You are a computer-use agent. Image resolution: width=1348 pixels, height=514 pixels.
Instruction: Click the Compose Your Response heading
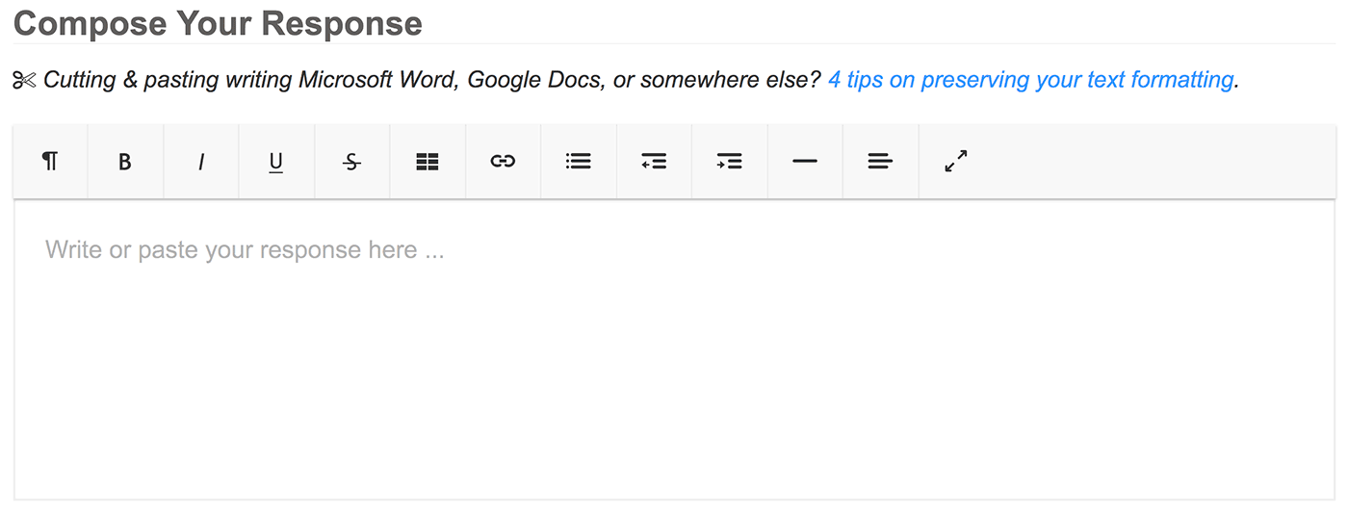218,22
